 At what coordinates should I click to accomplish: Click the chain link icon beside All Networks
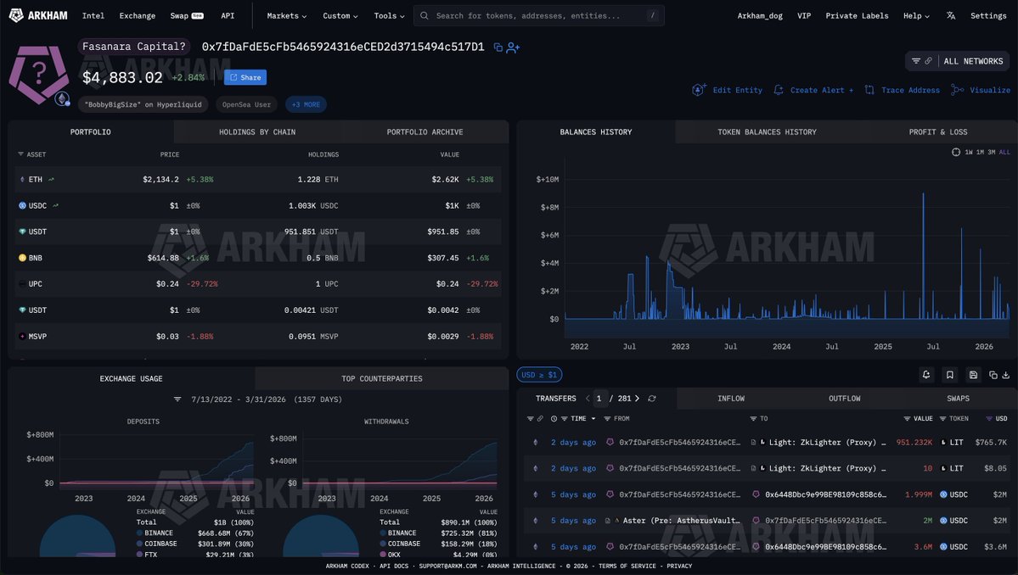(928, 61)
